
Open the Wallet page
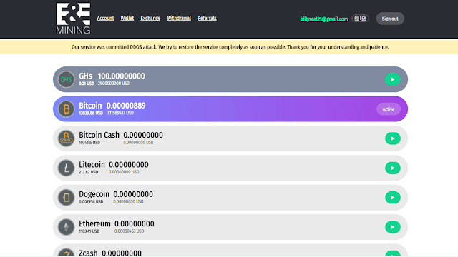[x=127, y=18]
